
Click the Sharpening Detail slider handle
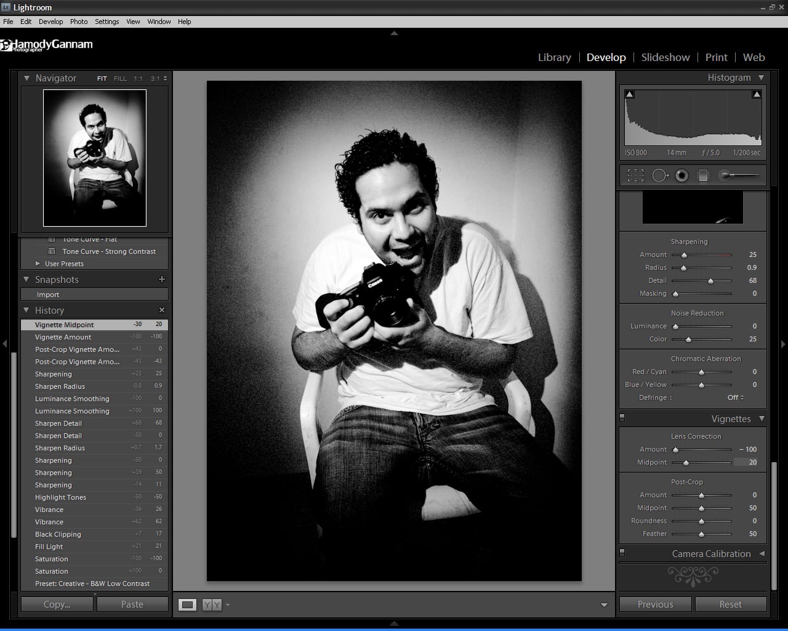pos(710,281)
